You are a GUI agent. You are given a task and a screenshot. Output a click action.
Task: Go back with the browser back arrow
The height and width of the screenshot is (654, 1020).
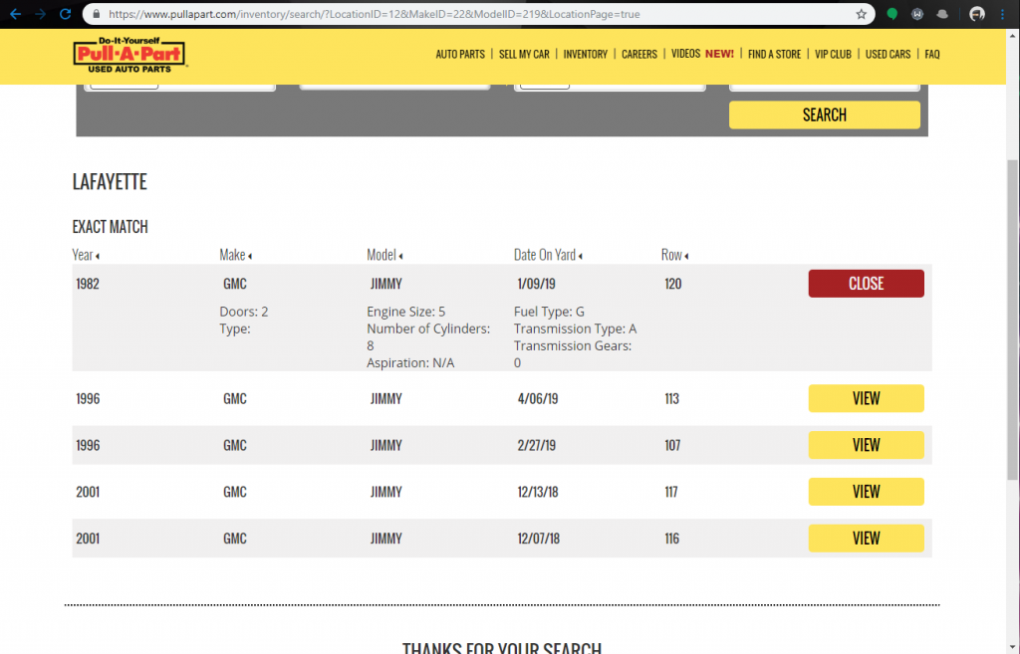coord(16,14)
